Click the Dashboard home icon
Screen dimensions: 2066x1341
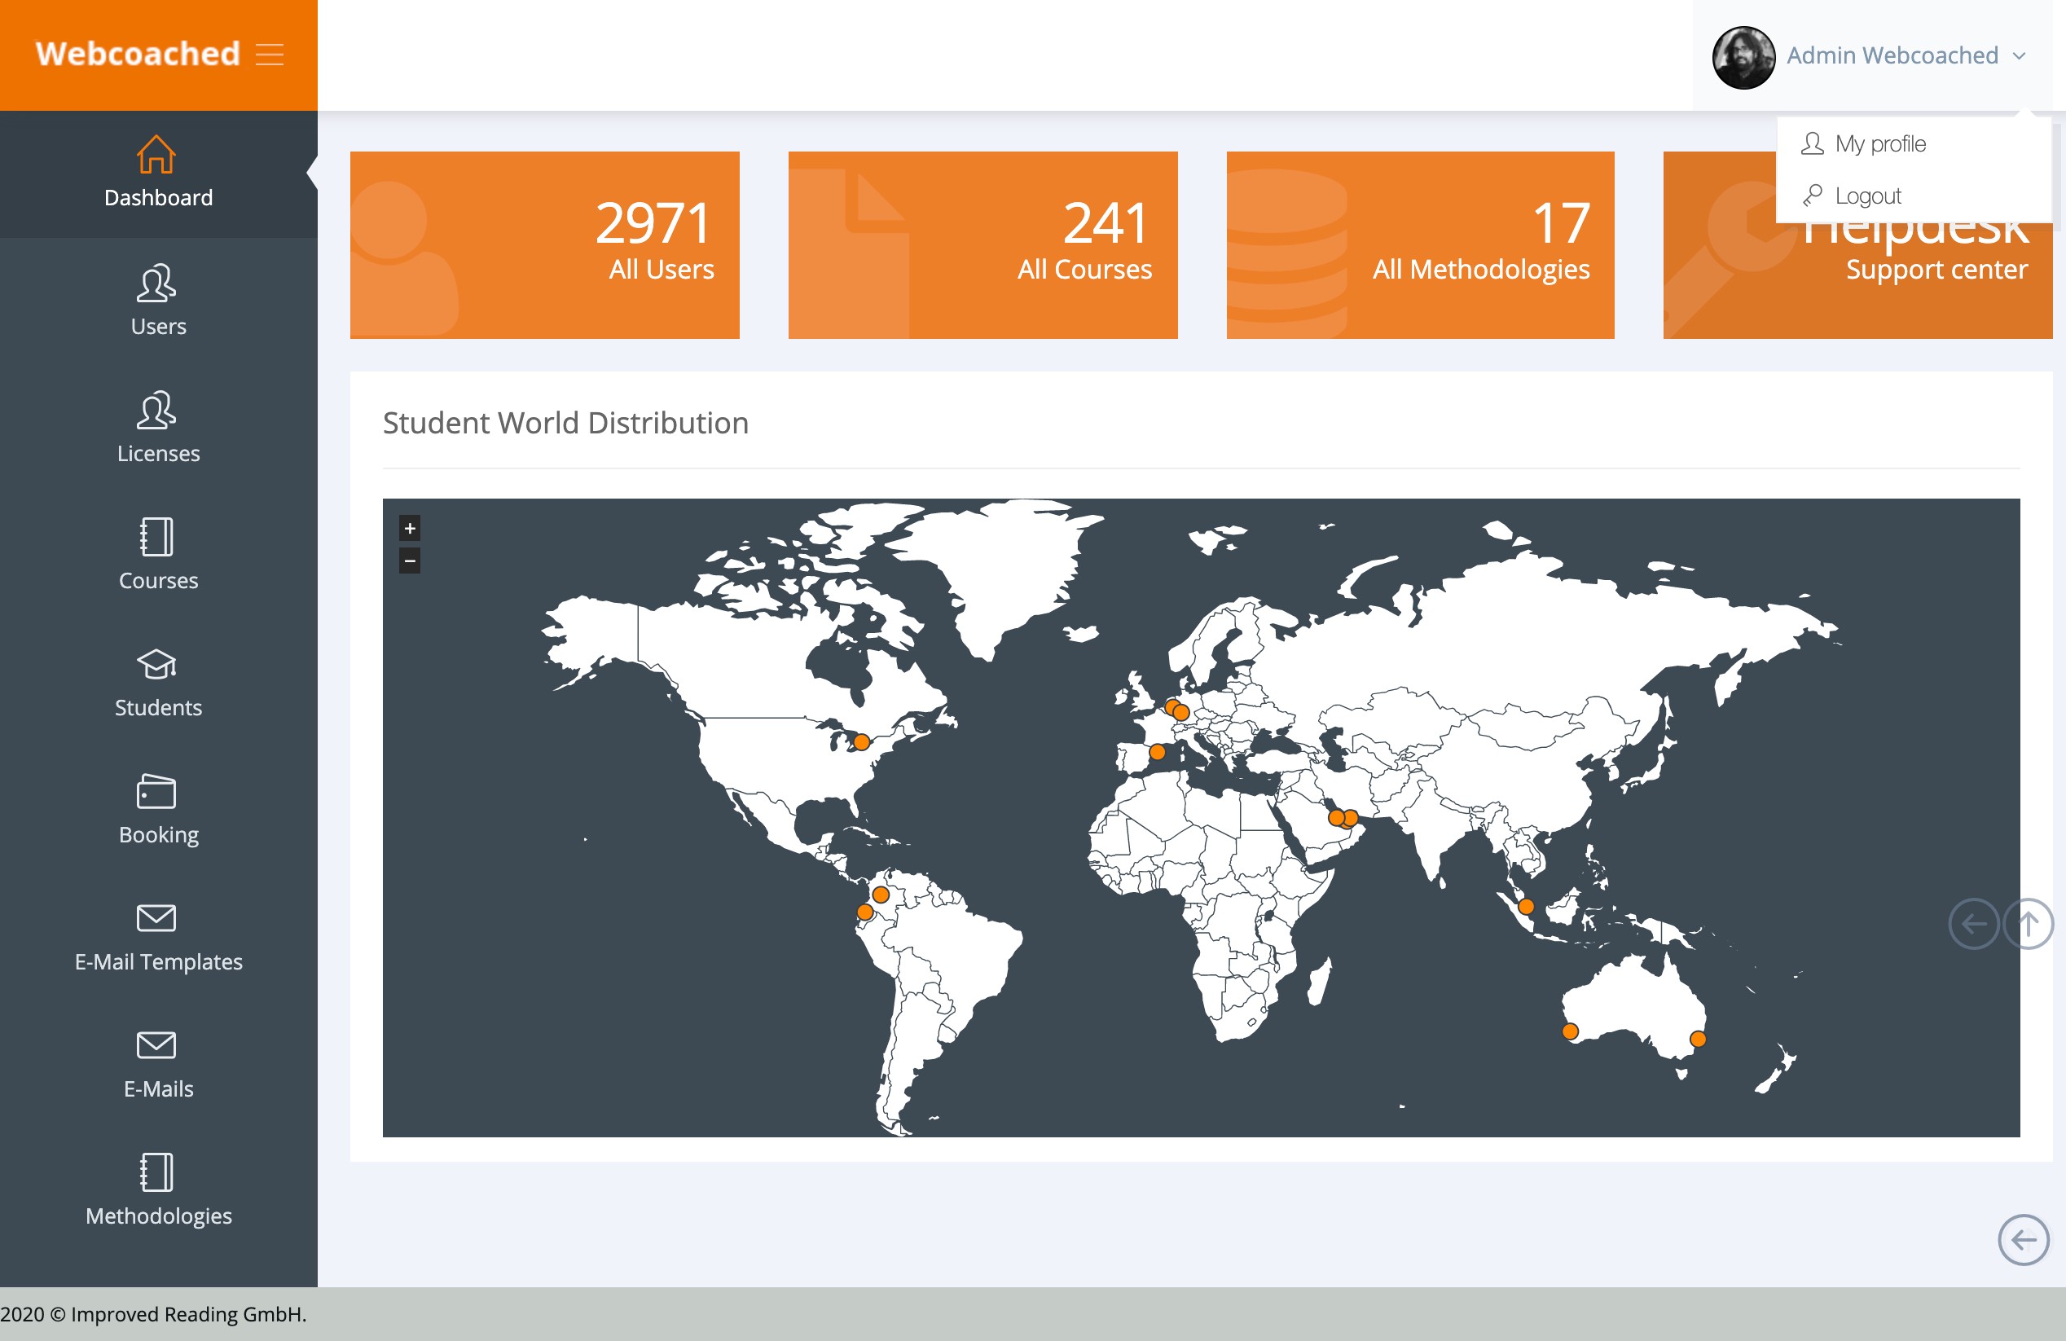pyautogui.click(x=156, y=155)
